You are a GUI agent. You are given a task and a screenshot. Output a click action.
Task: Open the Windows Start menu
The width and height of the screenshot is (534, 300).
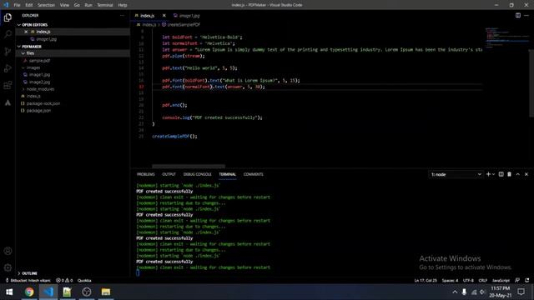(x=9, y=292)
